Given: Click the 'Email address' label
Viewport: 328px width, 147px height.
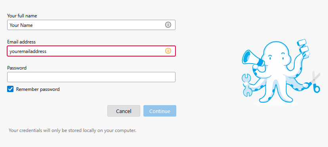Looking at the screenshot, I should [21, 42].
